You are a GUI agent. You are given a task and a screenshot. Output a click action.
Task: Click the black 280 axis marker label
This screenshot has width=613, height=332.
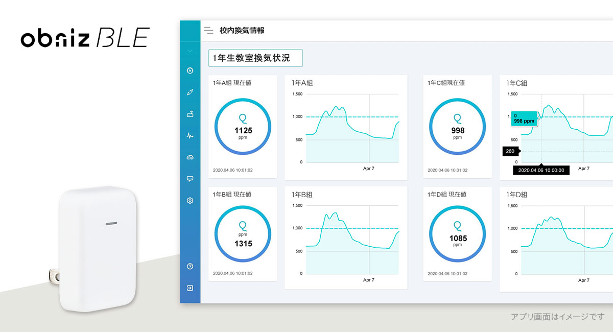[x=511, y=151]
